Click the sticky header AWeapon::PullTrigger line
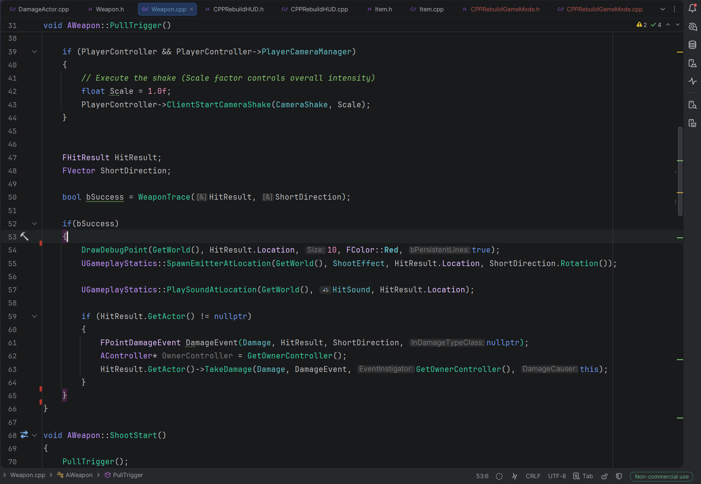701x484 pixels. click(x=107, y=25)
